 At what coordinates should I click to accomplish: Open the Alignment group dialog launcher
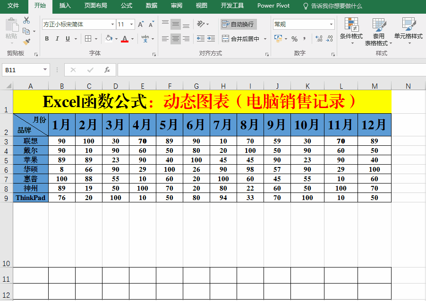[267, 54]
